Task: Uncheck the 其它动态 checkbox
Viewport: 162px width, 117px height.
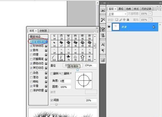Action: 31,68
